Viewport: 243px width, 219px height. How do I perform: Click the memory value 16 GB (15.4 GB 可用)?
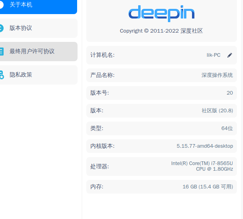pyautogui.click(x=208, y=187)
